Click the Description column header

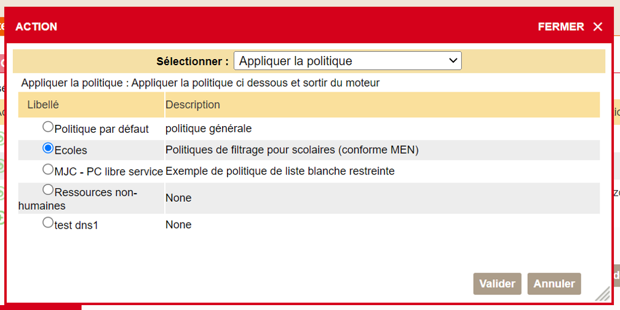(193, 105)
